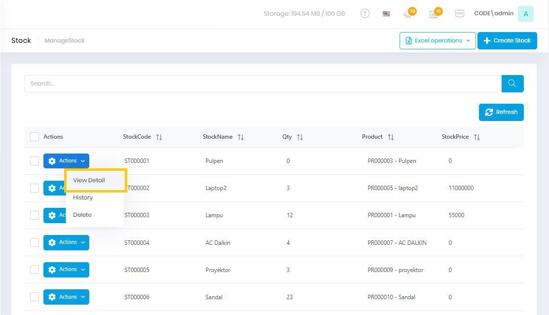Click the help question mark icon

365,14
